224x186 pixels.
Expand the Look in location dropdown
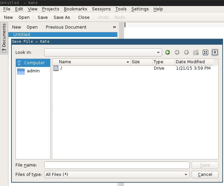(159, 52)
